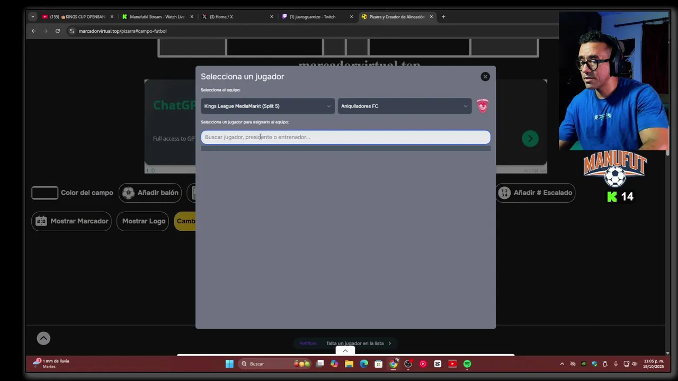Open the Aniquiladores FC team dropdown
This screenshot has width=678, height=381.
pyautogui.click(x=404, y=106)
